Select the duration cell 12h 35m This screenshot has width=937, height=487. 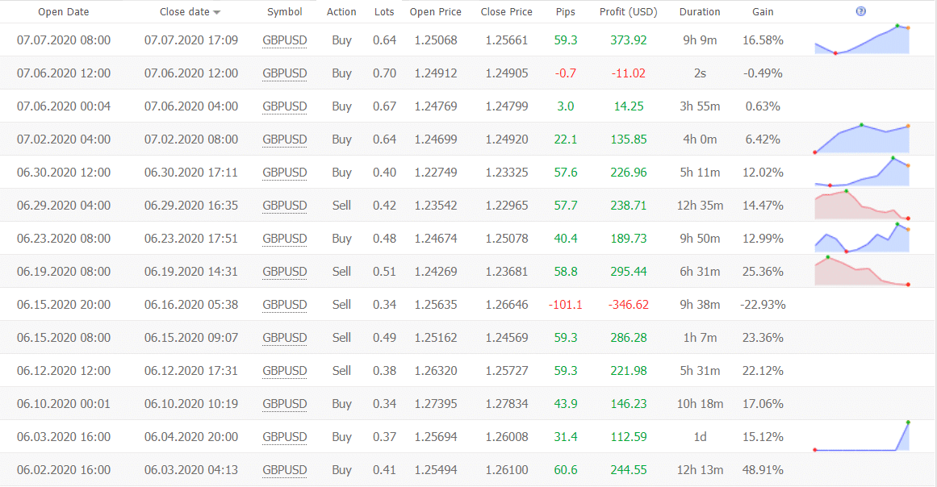click(x=700, y=206)
